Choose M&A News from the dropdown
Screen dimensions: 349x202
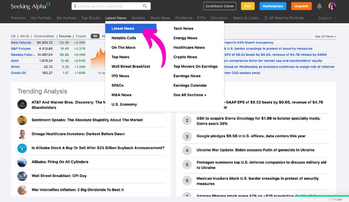(x=121, y=95)
